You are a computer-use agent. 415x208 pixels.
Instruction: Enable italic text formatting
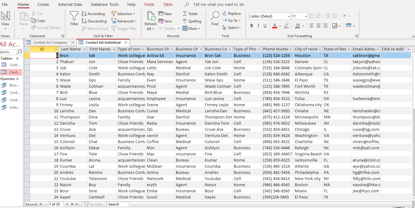tap(258, 26)
